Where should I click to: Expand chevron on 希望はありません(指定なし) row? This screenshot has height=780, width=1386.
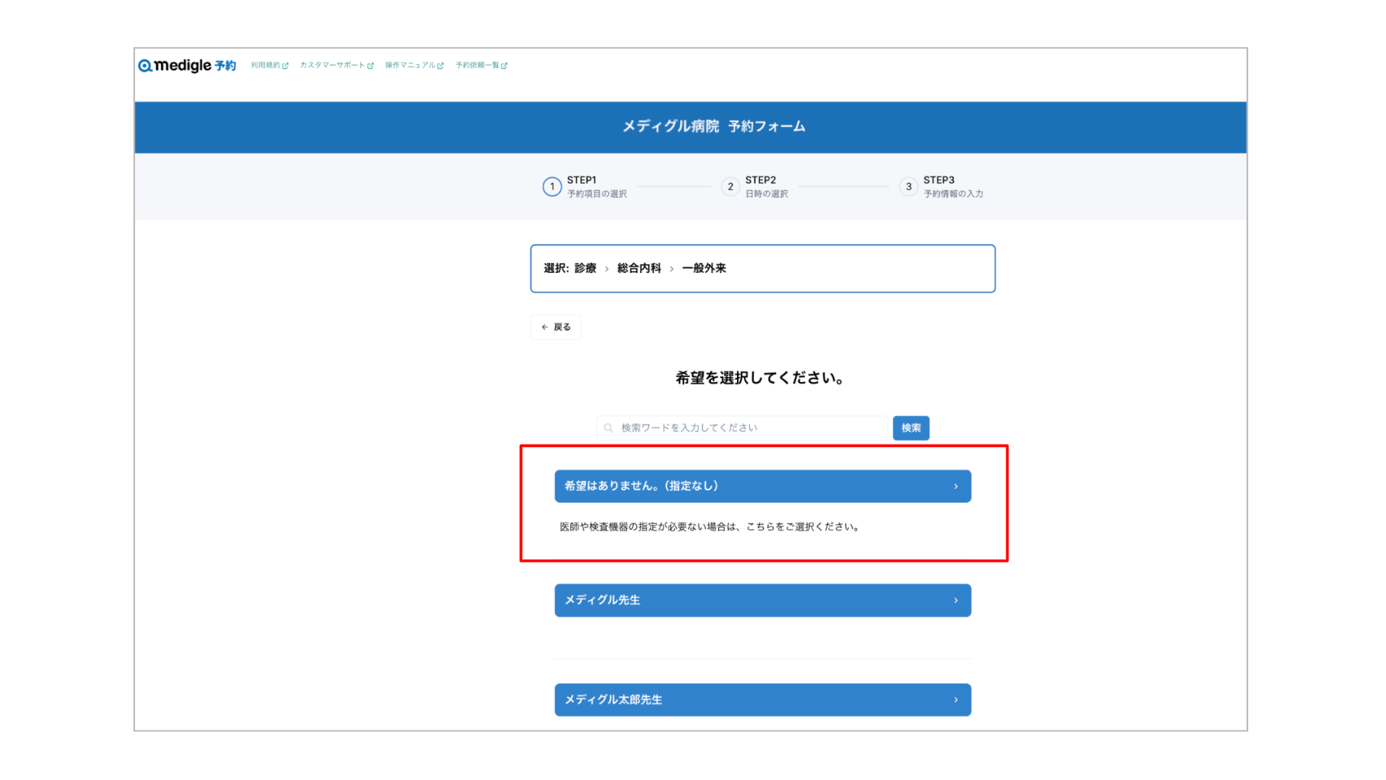(956, 487)
